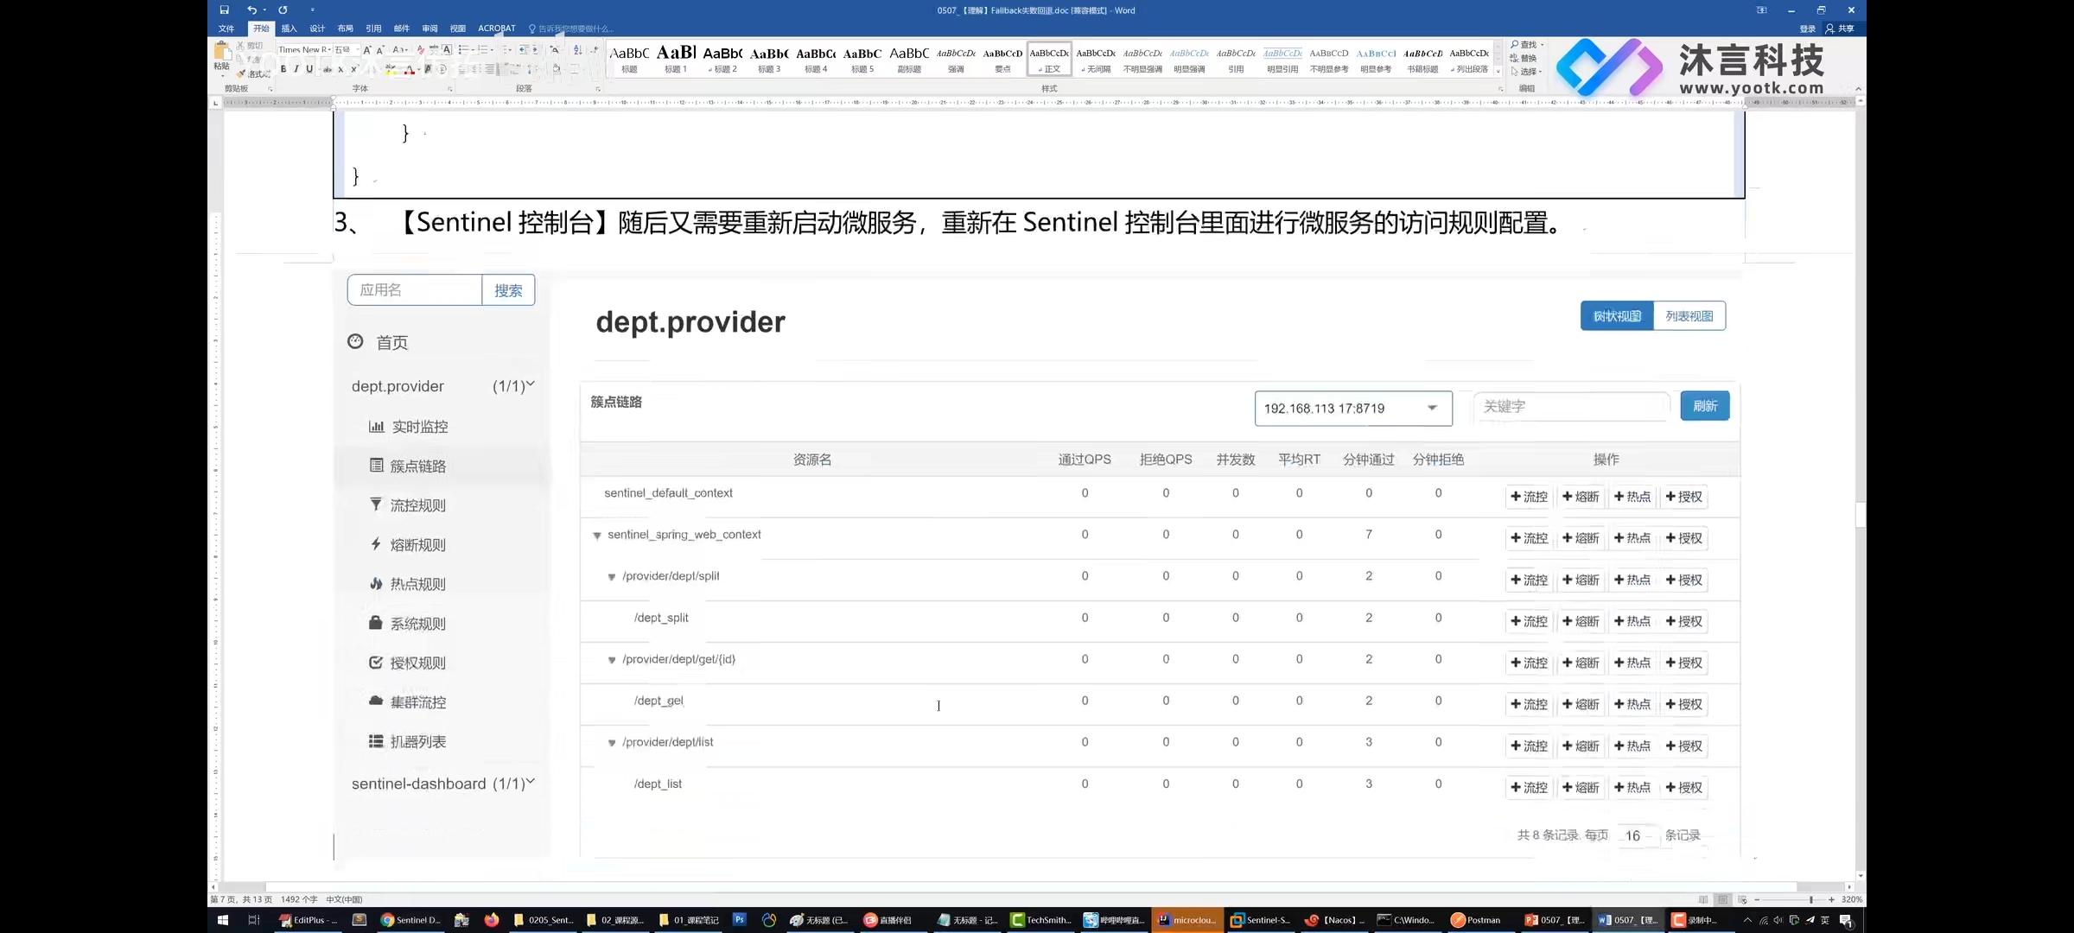Apply the 无间隔 style
This screenshot has width=2074, height=933.
tap(1096, 59)
